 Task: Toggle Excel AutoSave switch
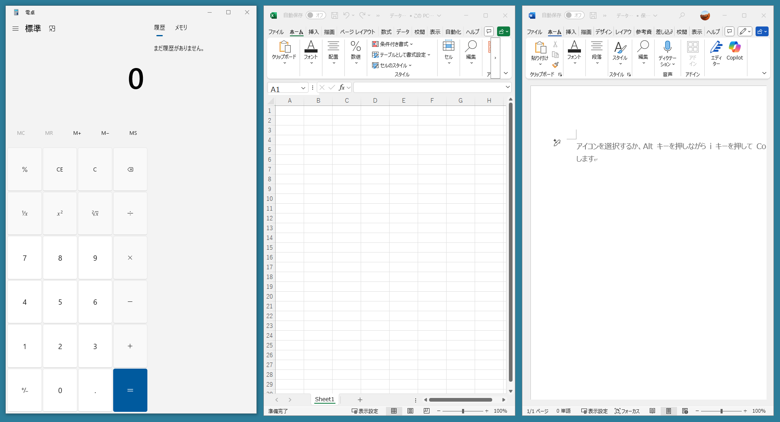(316, 15)
